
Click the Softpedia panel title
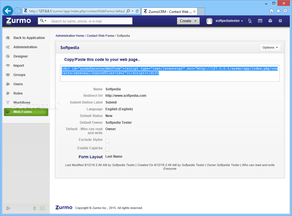pos(70,48)
